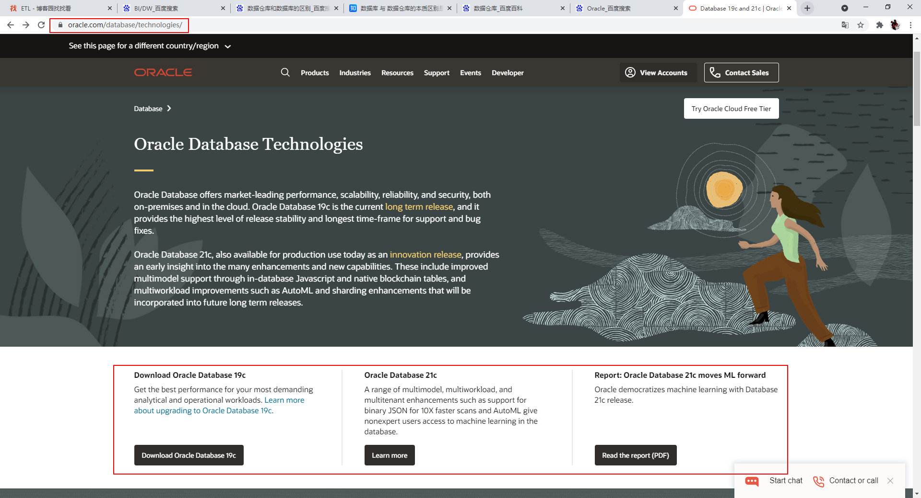Click the 'Report: Oracle Database 21c moves ML forward' heading
The width and height of the screenshot is (921, 498).
680,375
